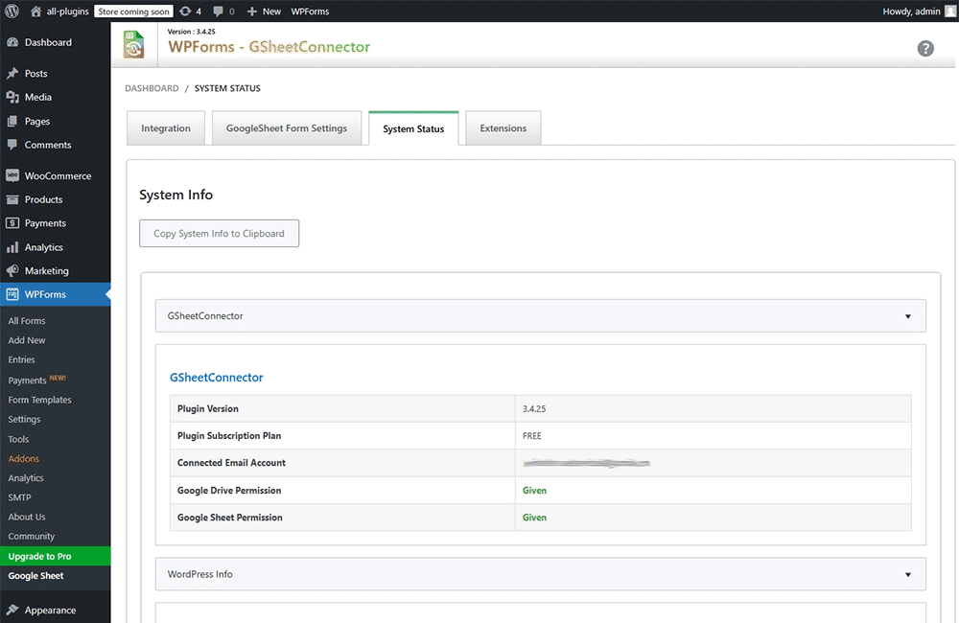This screenshot has width=959, height=623.
Task: Open Add New under WPForms
Action: (27, 340)
